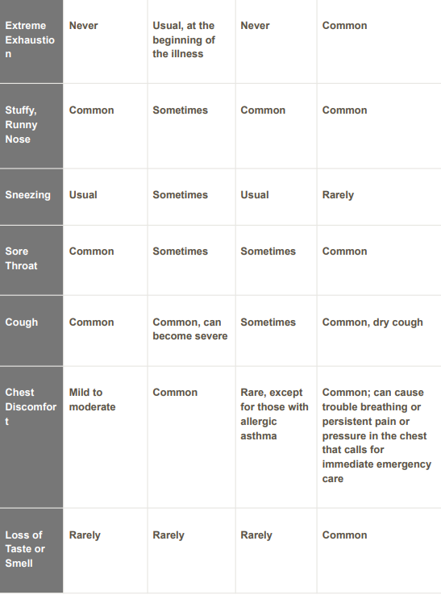This screenshot has width=441, height=595.
Task: Click 'Sometimes' in third column of Cough row
Action: click(268, 322)
